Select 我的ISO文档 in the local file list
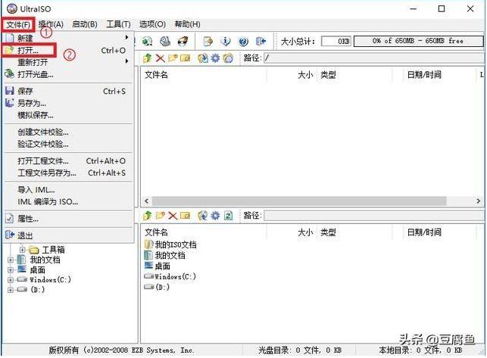The width and height of the screenshot is (487, 358). (x=170, y=244)
